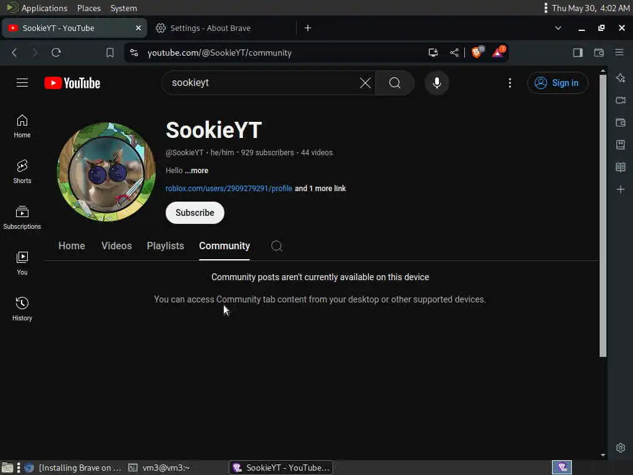Open the You section in sidebar
633x475 pixels.
(x=22, y=263)
